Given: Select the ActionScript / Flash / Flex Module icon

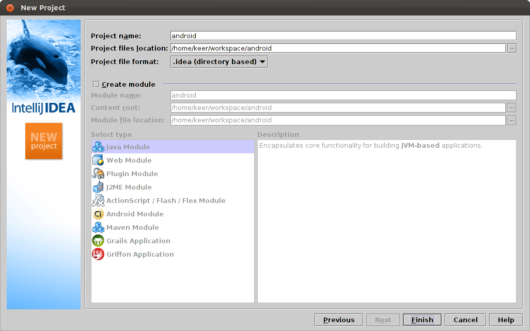Looking at the screenshot, I should click(98, 200).
